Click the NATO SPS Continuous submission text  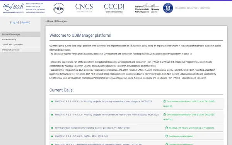(181, 136)
